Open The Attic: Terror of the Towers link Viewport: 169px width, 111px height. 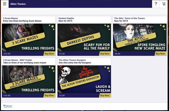tap(129, 18)
